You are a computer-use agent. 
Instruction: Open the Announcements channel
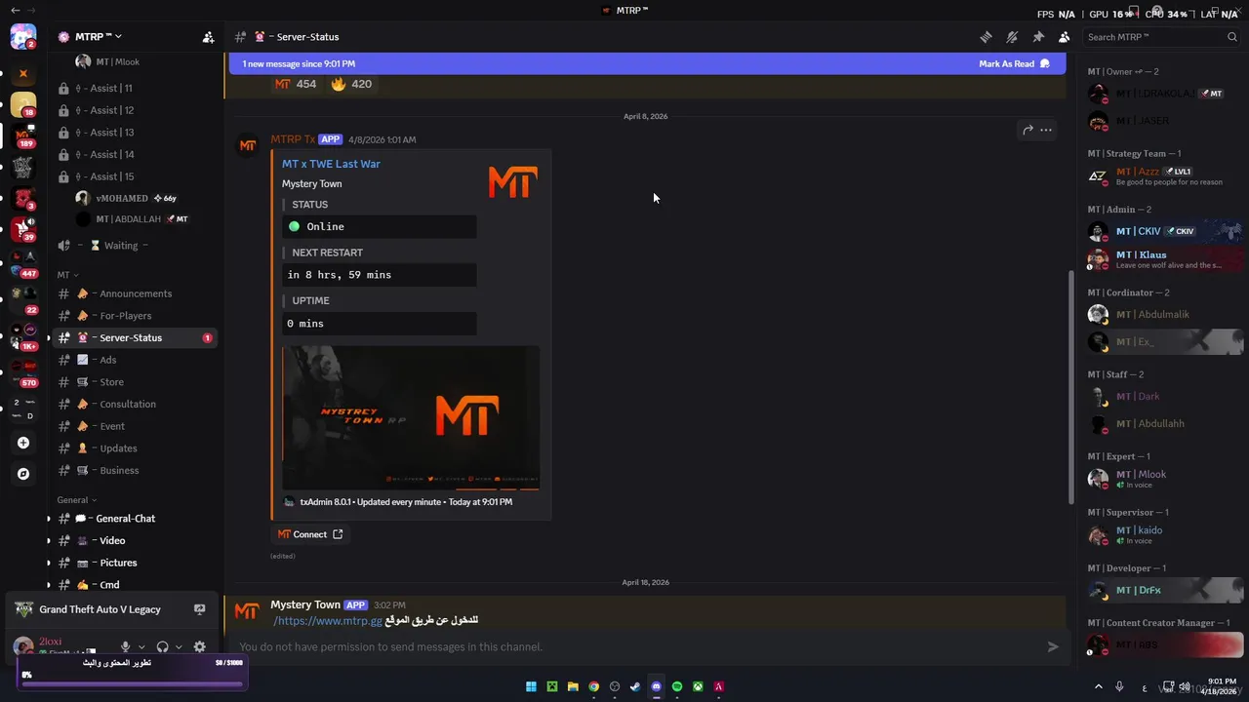pyautogui.click(x=136, y=293)
